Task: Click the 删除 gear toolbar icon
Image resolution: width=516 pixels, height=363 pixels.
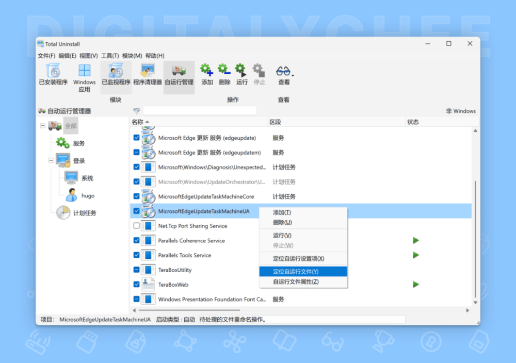Action: [x=224, y=70]
